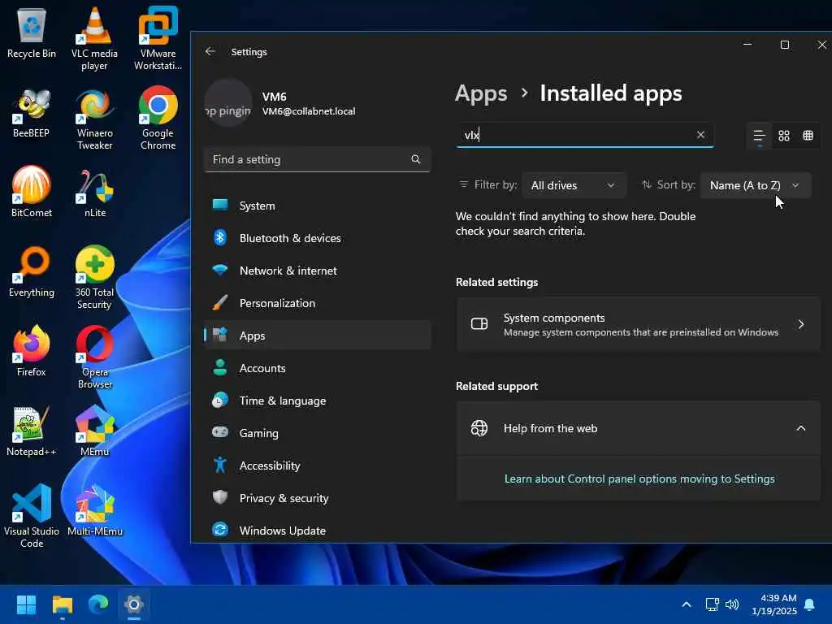Show hidden system tray icons
Screen dimensions: 832x624
pyautogui.click(x=686, y=604)
